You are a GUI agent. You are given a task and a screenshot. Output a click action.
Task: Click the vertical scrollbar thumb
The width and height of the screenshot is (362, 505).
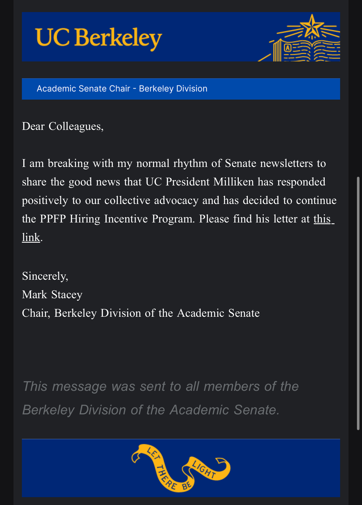pos(358,303)
